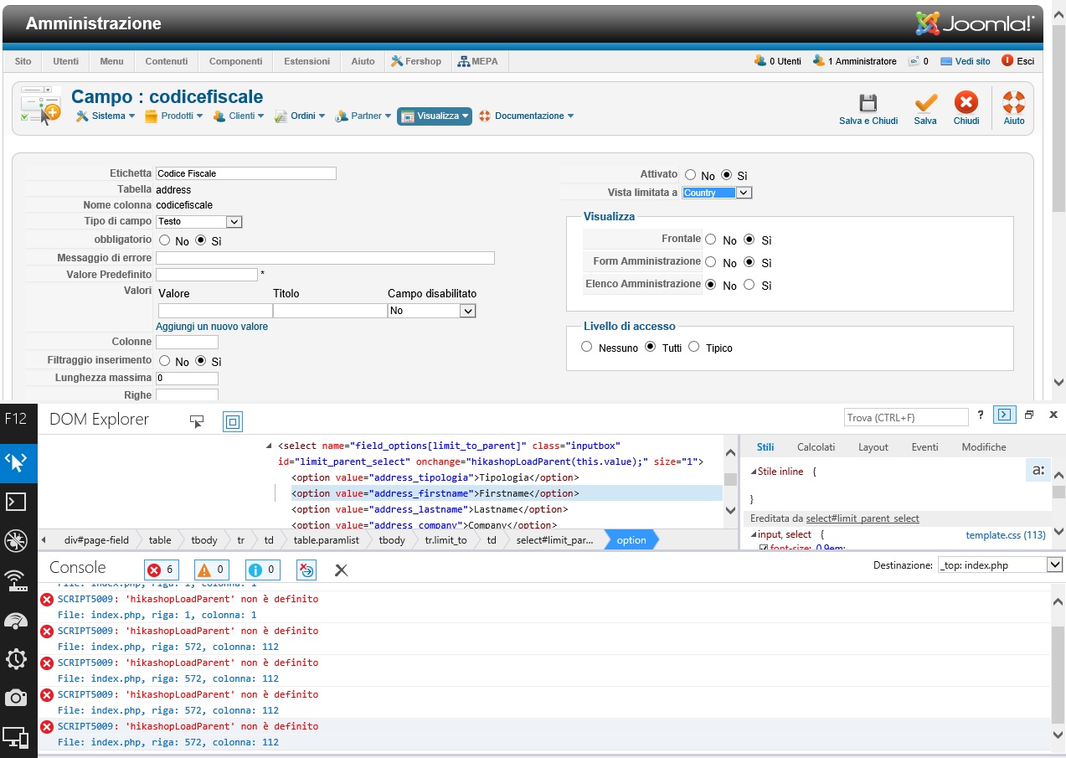Select No for obbligatorio

pyautogui.click(x=164, y=240)
